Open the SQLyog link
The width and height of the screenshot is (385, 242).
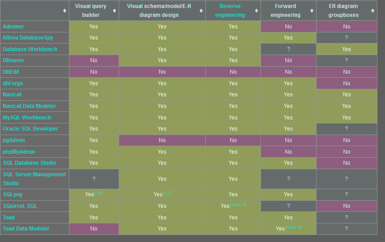coord(12,194)
